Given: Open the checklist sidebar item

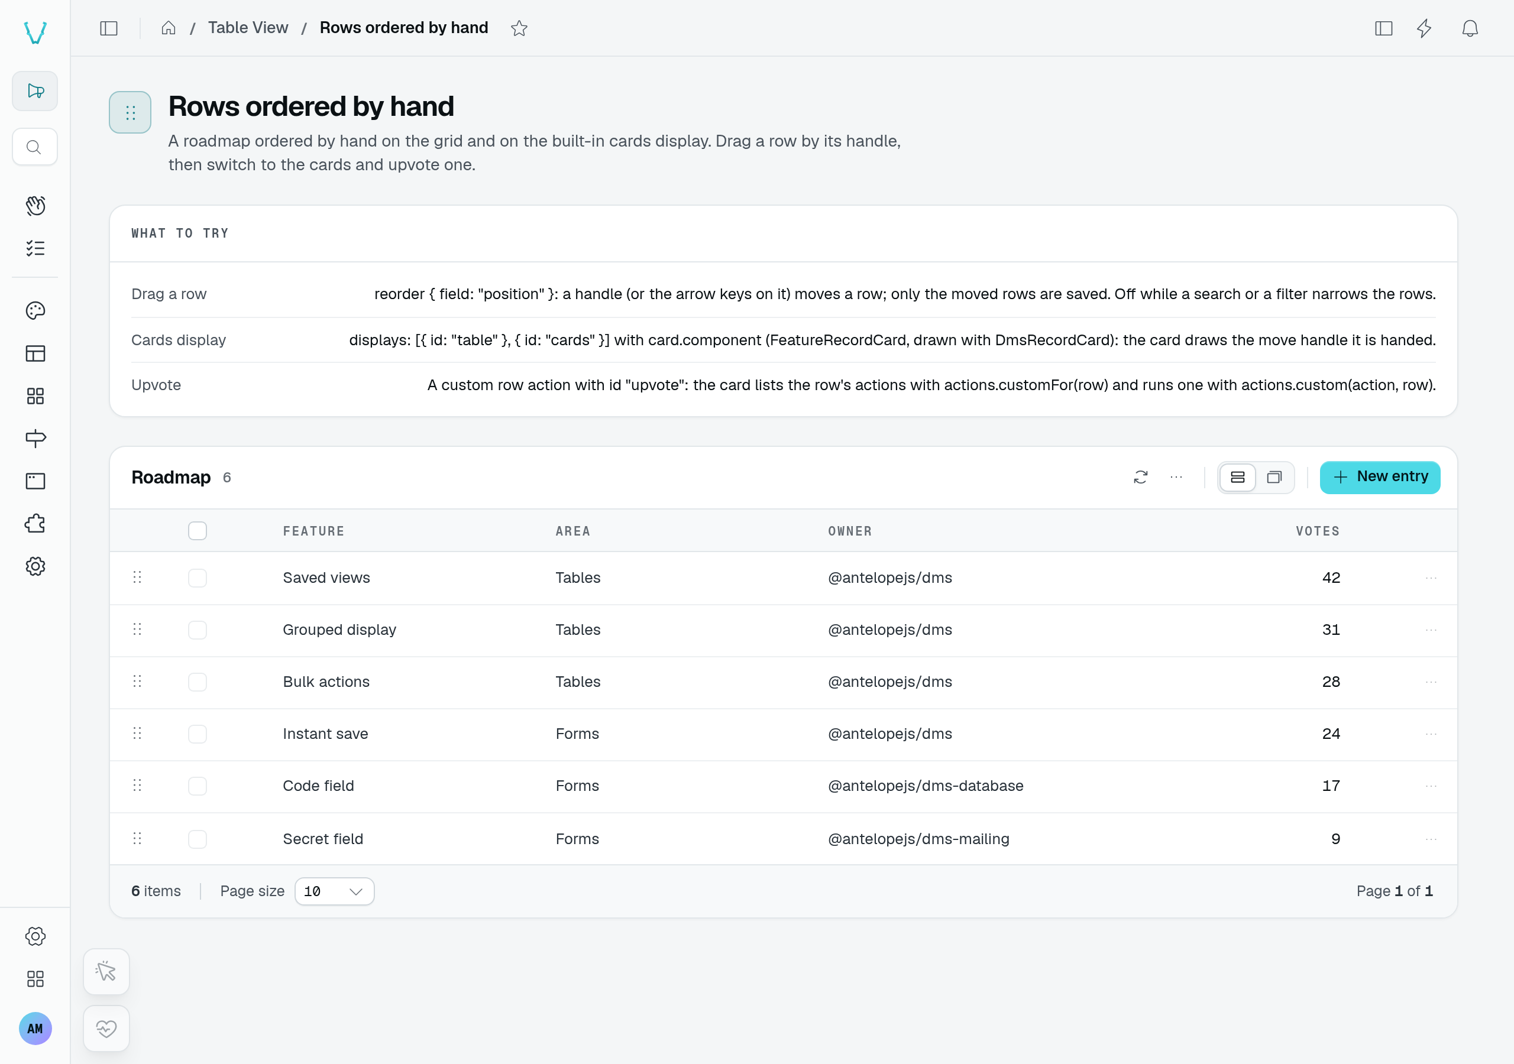Looking at the screenshot, I should click(x=35, y=248).
